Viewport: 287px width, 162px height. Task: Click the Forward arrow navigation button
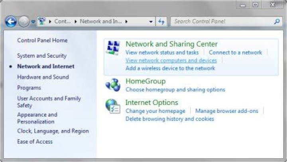24,22
